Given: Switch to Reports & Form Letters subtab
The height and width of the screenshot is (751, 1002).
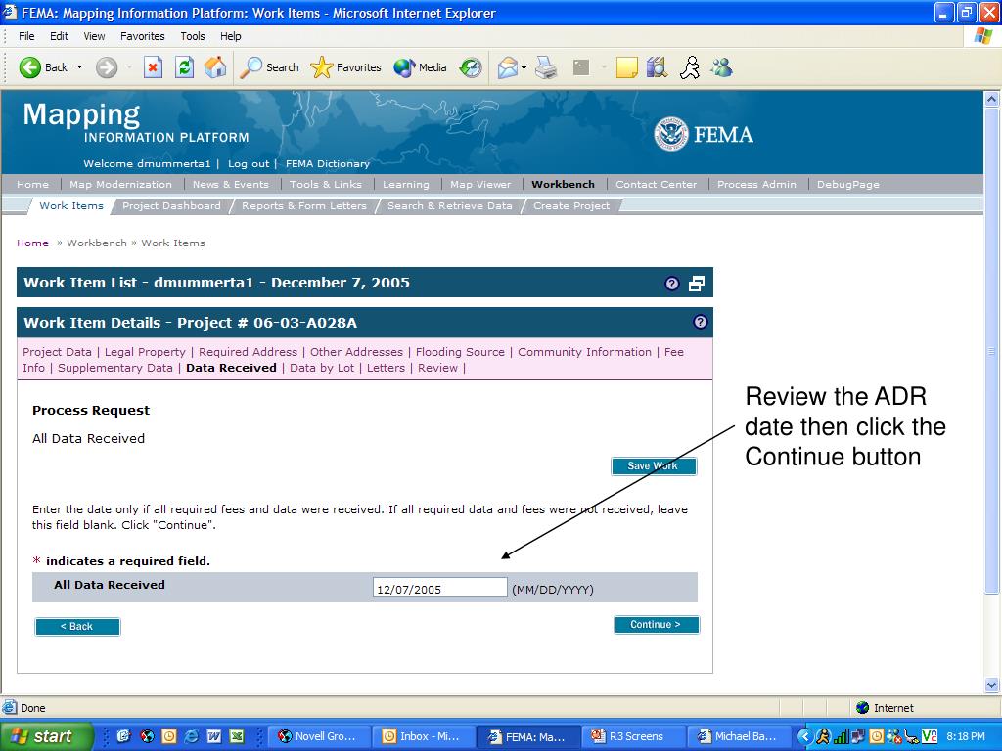Looking at the screenshot, I should click(304, 205).
